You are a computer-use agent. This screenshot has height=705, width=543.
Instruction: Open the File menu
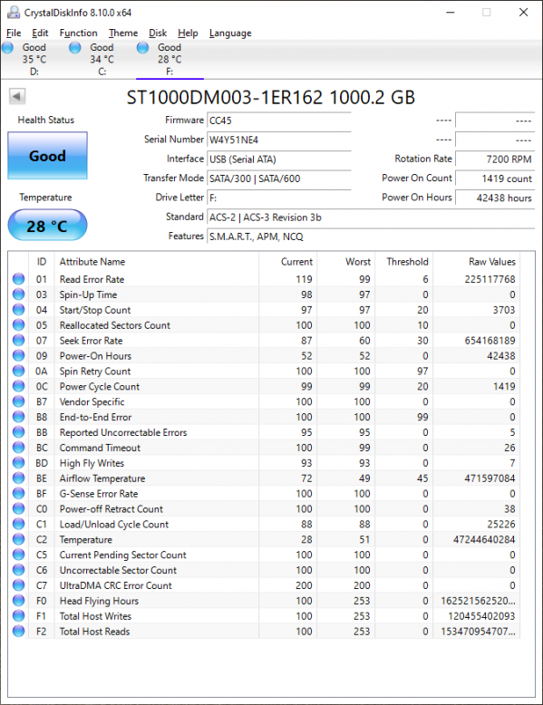click(14, 33)
